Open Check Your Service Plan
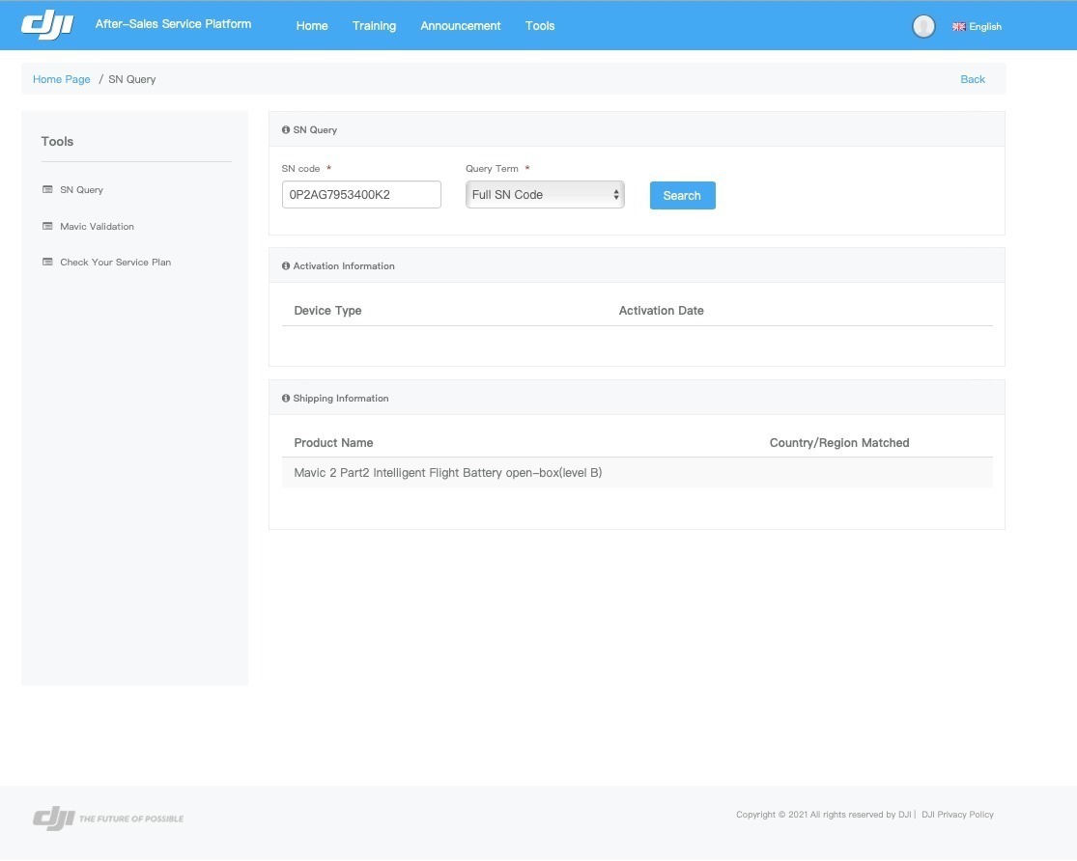Viewport: 1077px width, 861px height. [x=115, y=262]
